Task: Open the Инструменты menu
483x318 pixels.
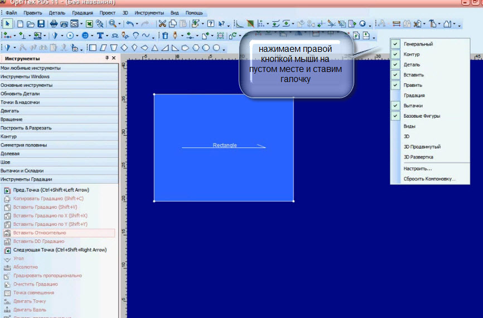Action: click(149, 13)
